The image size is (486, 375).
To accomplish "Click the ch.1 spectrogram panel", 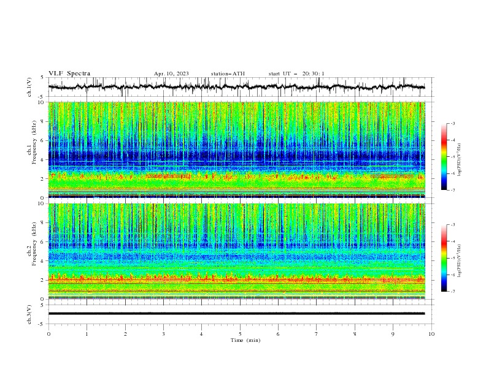I will pos(236,150).
